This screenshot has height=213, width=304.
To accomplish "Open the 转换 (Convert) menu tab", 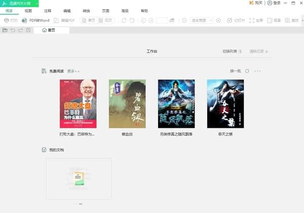I will pos(86,11).
